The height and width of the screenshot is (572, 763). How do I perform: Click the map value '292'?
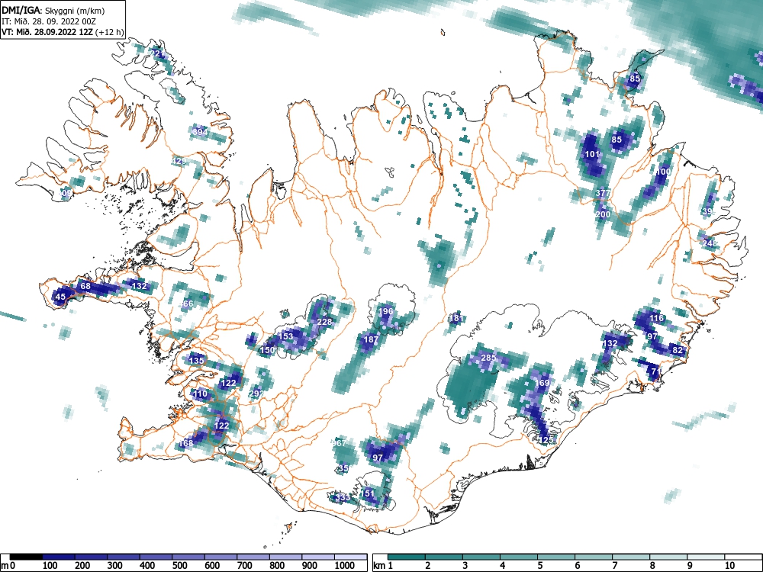[256, 394]
